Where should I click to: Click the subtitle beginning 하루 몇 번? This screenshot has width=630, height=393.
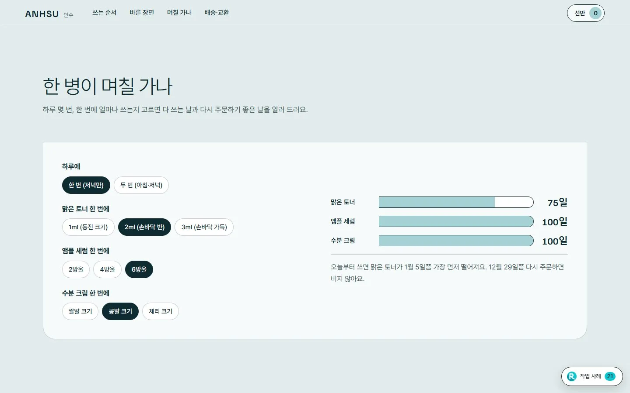(x=175, y=110)
